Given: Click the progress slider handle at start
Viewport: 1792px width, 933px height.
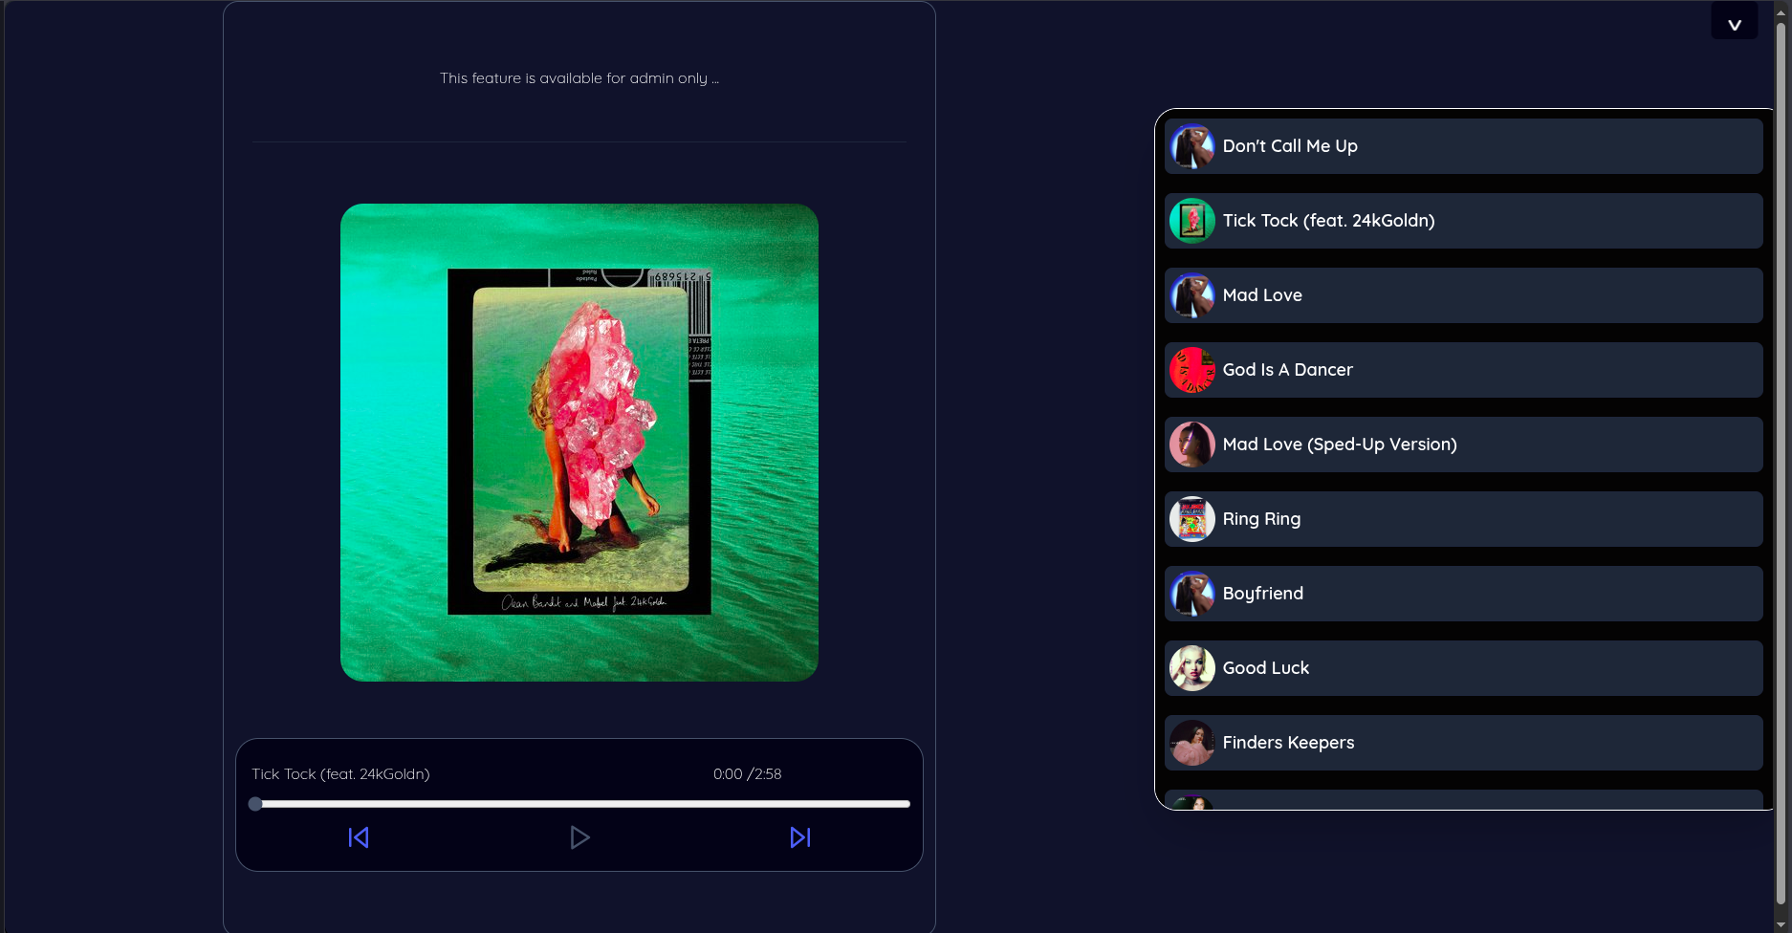Looking at the screenshot, I should pyautogui.click(x=255, y=804).
